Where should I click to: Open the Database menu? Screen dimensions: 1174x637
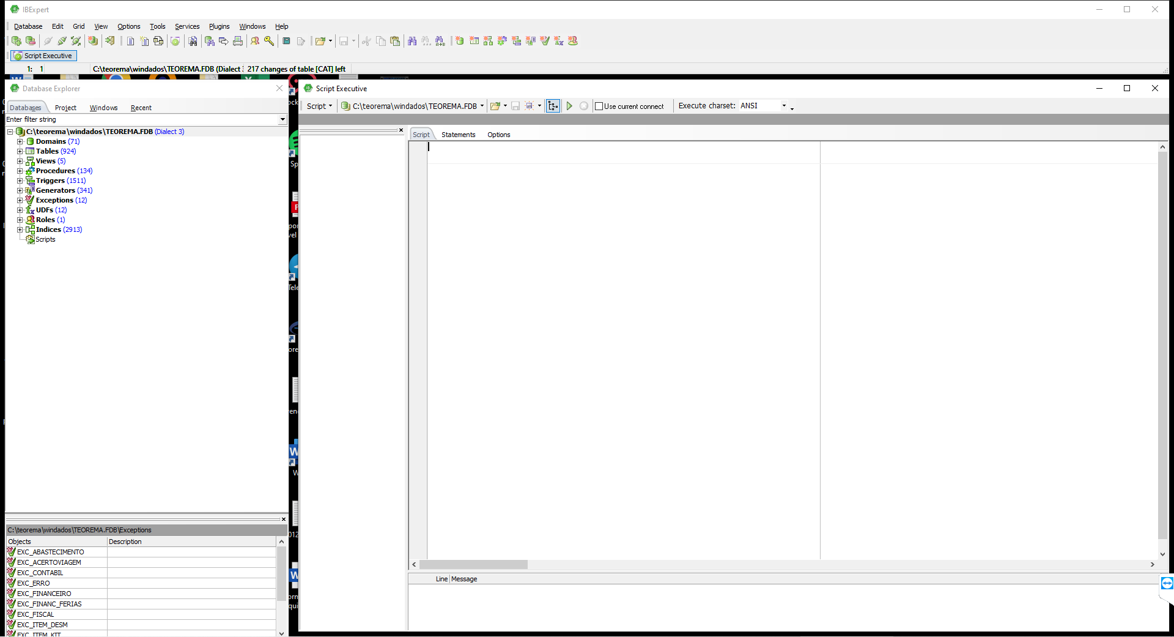(x=28, y=26)
